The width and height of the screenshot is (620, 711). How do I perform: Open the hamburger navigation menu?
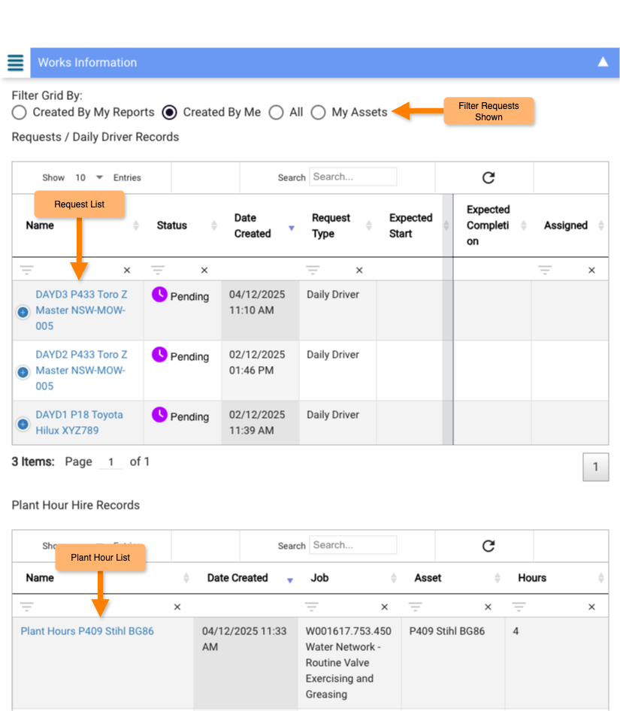(x=16, y=62)
